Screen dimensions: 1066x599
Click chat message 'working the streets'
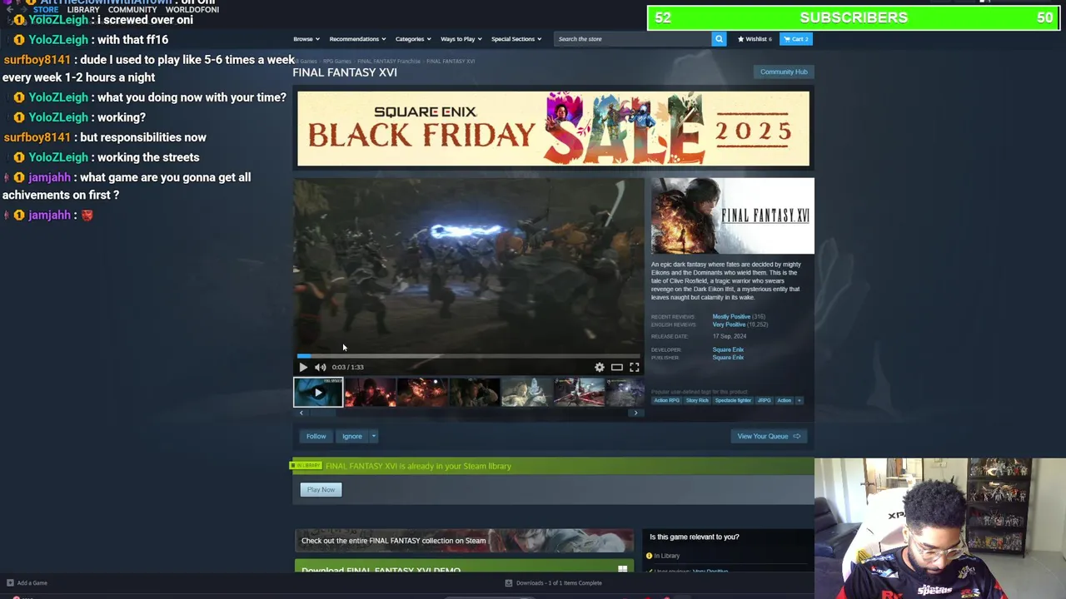pyautogui.click(x=147, y=157)
